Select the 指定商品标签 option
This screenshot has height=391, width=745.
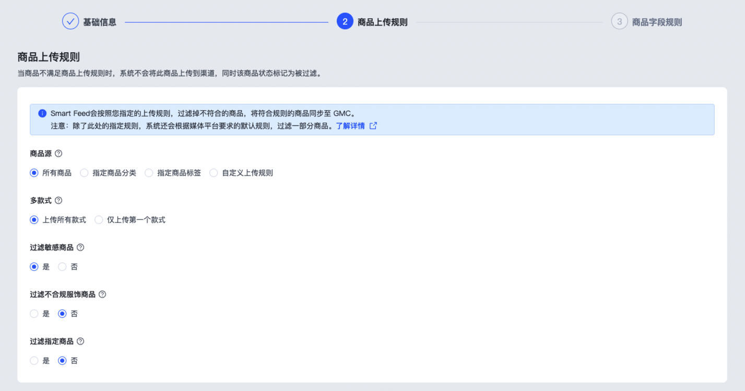coord(149,172)
